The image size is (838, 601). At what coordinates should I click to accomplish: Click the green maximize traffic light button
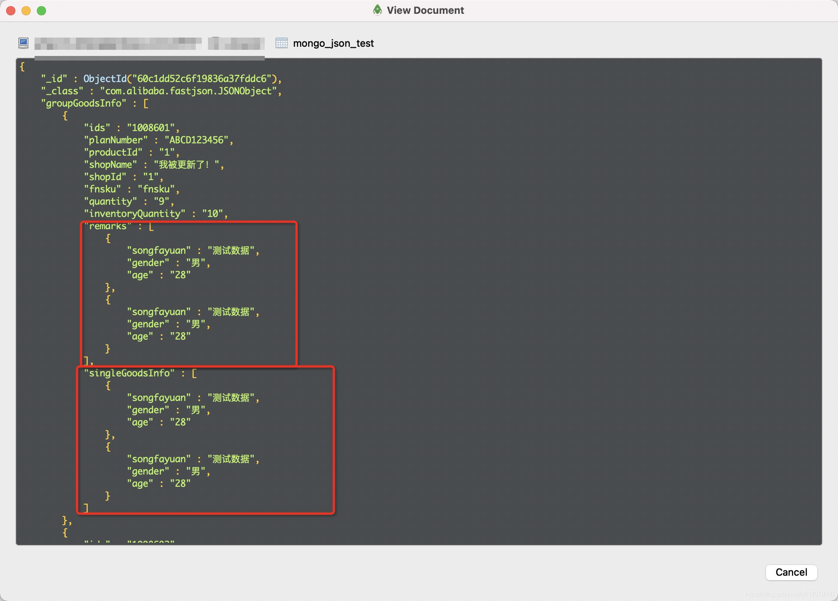tap(41, 11)
